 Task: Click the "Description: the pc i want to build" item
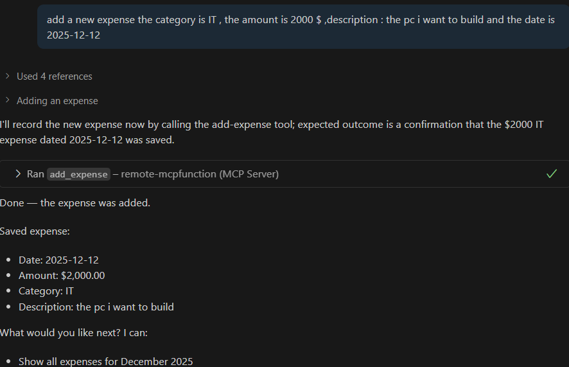[96, 307]
